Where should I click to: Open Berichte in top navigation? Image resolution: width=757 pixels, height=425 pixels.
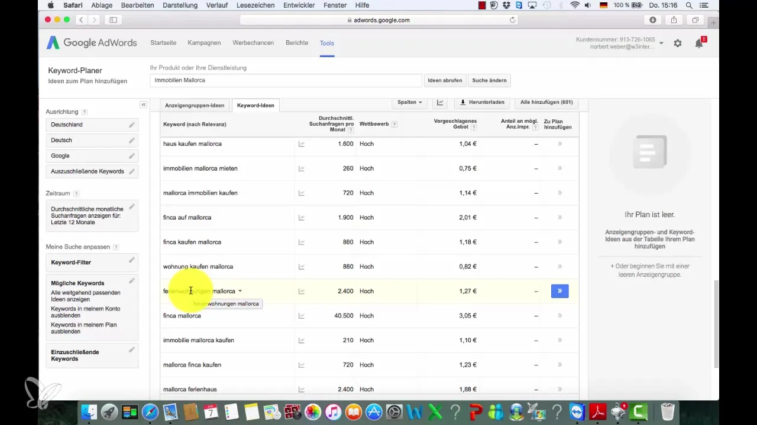click(297, 43)
